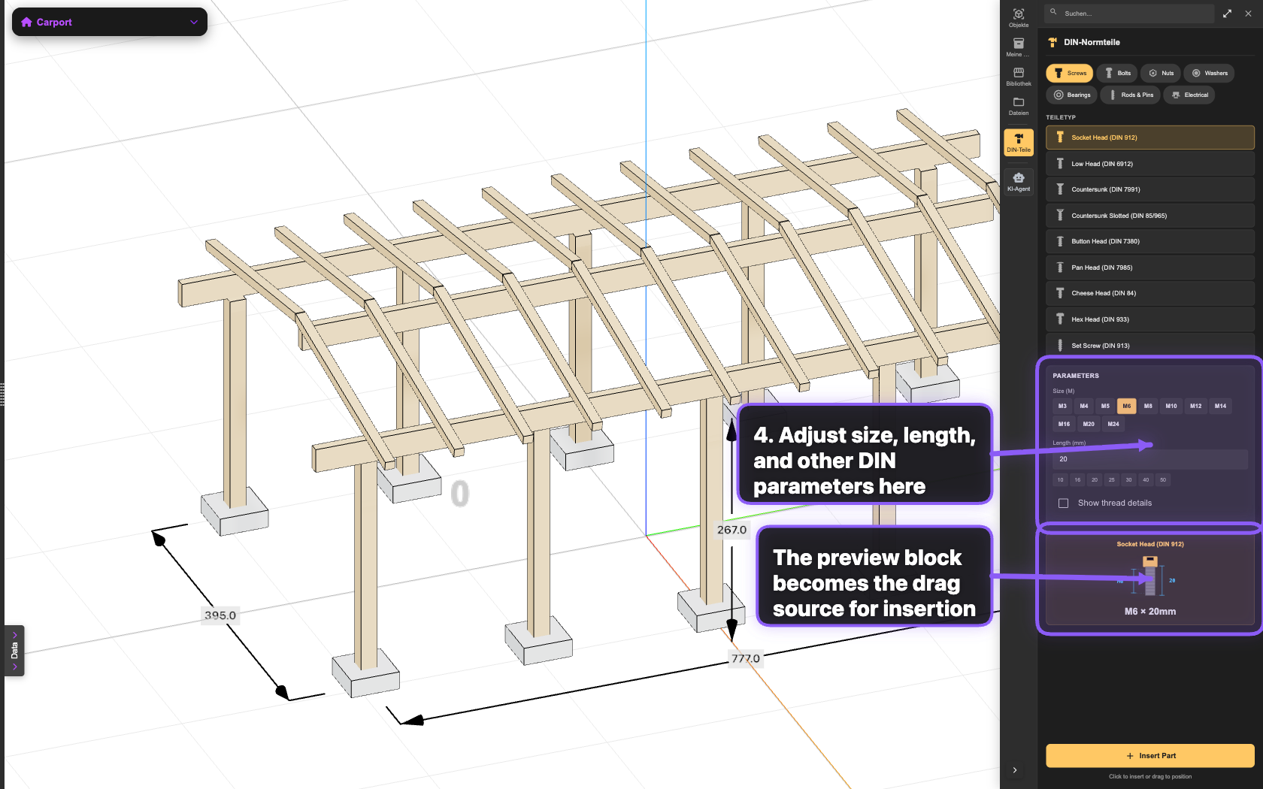
Task: Expand the Data side panel
Action: [x=14, y=651]
